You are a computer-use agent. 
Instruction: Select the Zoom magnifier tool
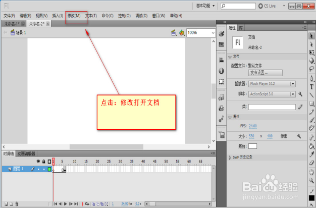(311, 180)
